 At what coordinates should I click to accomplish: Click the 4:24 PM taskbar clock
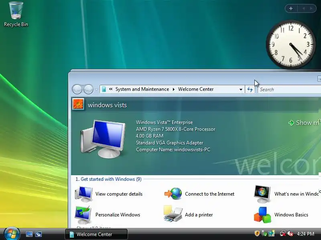coord(305,234)
